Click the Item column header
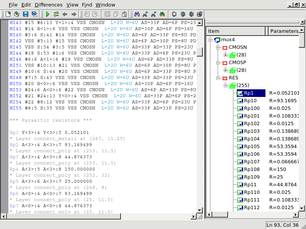 [236, 31]
